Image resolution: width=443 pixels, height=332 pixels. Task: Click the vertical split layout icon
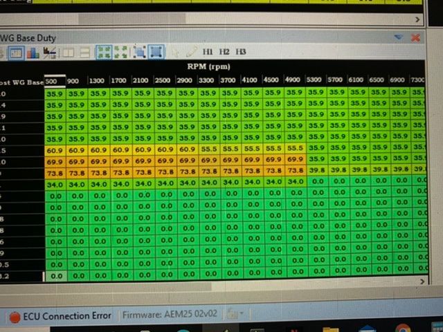(67, 53)
